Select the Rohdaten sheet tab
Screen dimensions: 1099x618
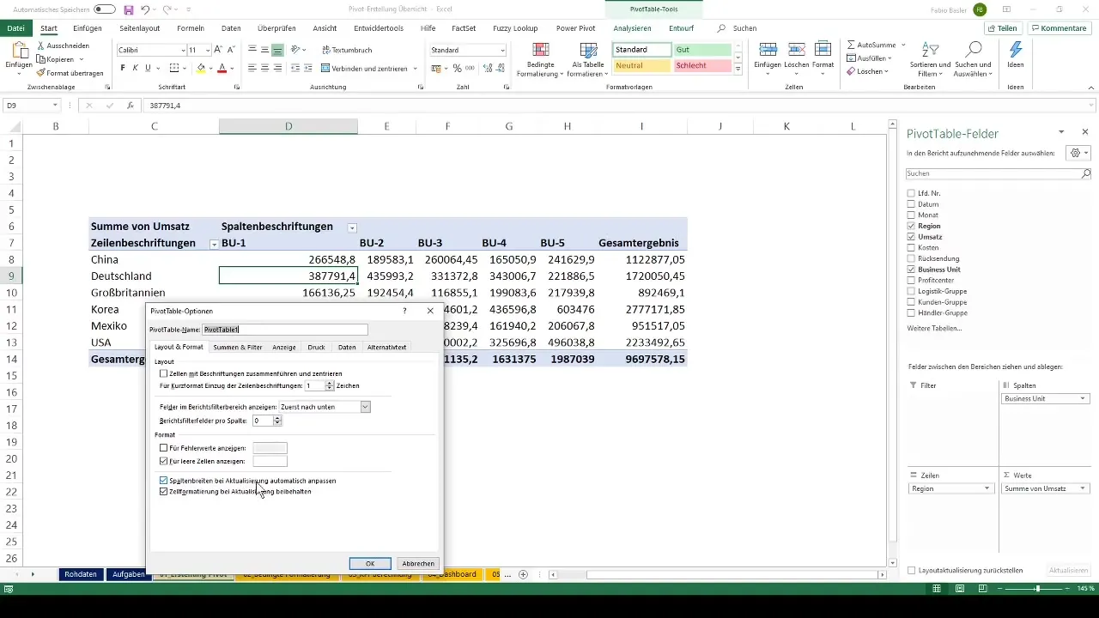[x=81, y=574]
